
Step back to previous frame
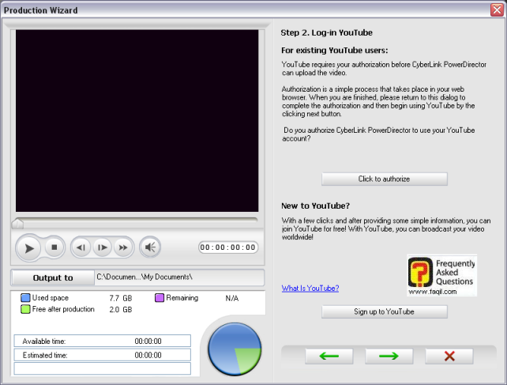[81, 247]
